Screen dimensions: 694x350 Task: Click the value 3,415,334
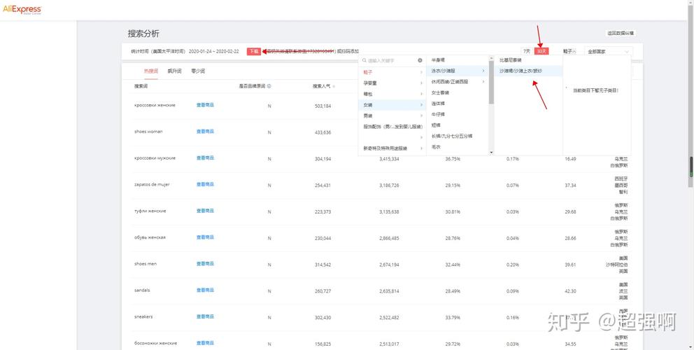point(389,159)
